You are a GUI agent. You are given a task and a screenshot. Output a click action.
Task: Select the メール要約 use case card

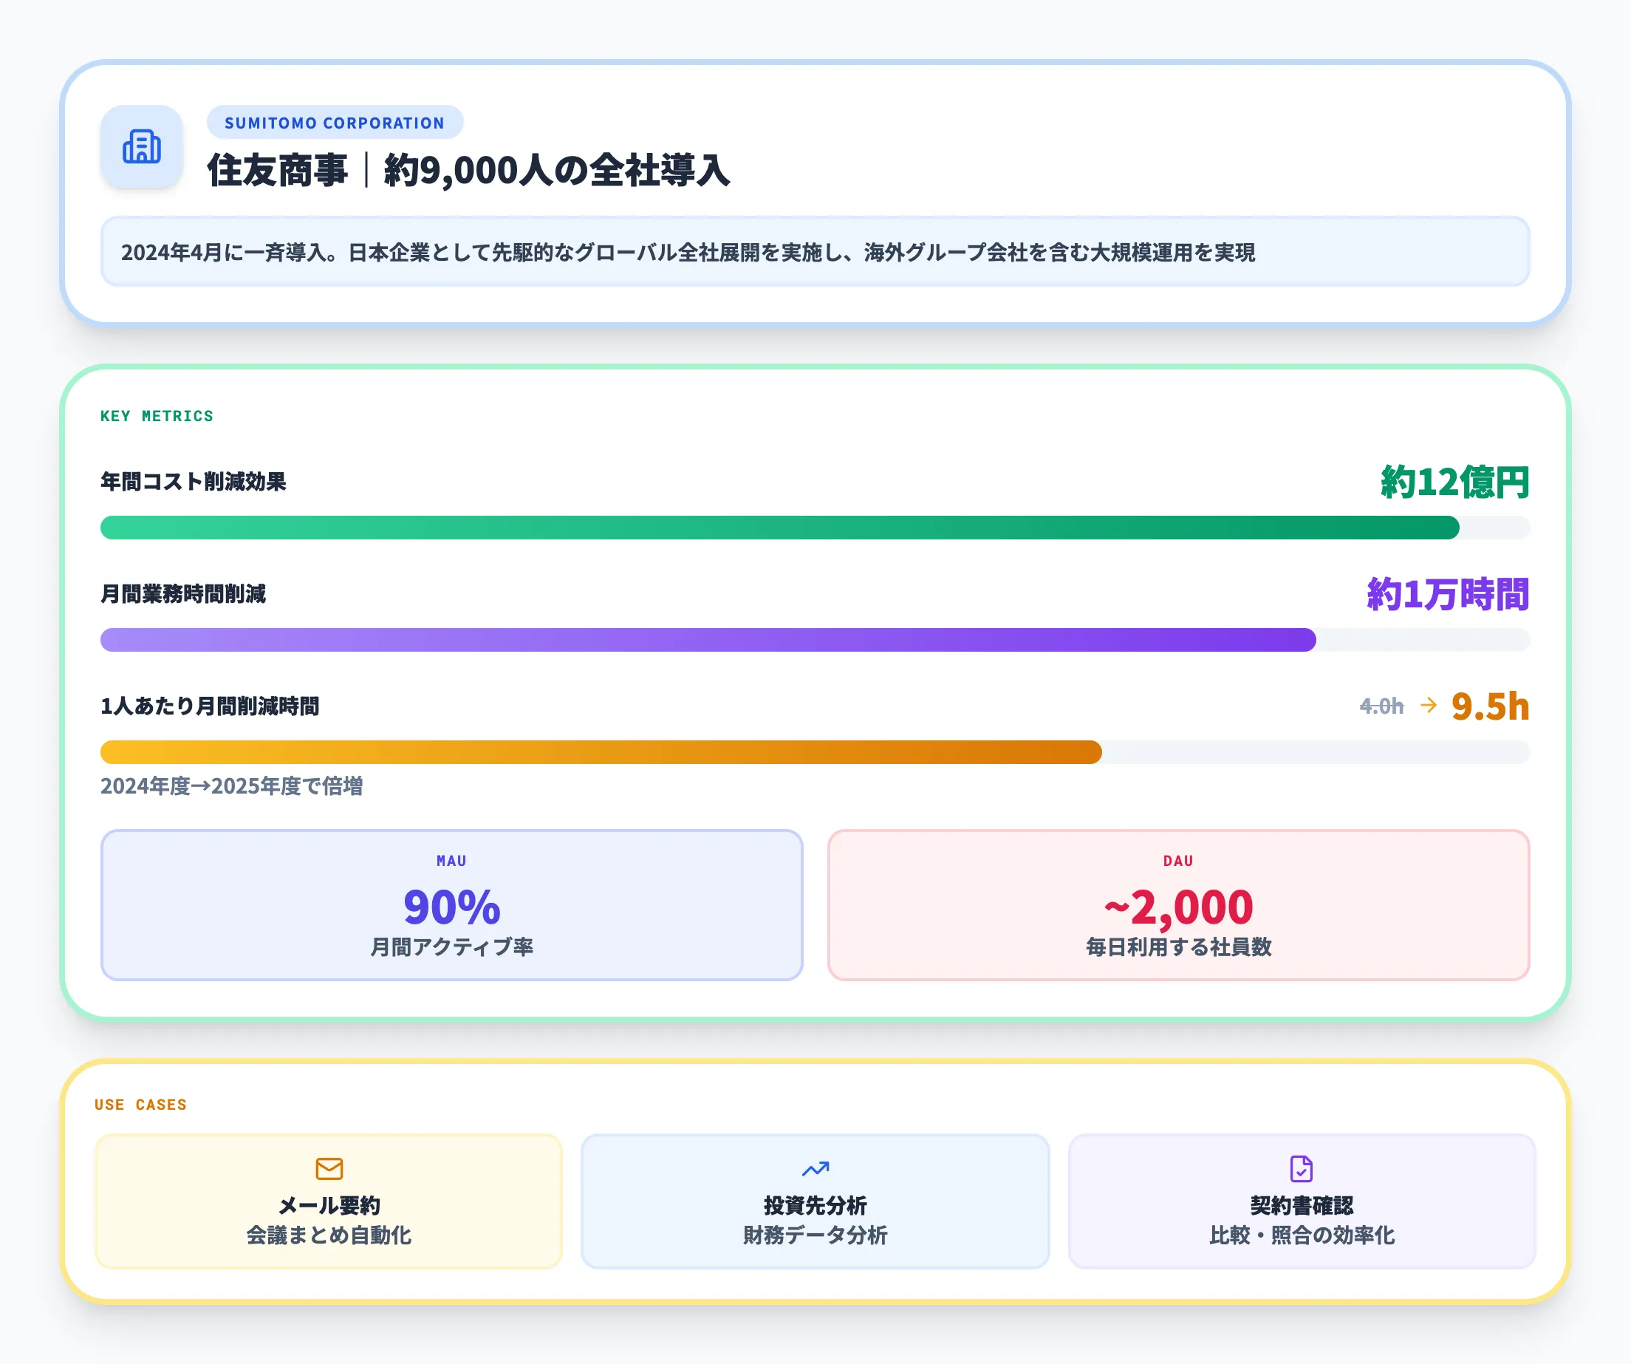329,1201
